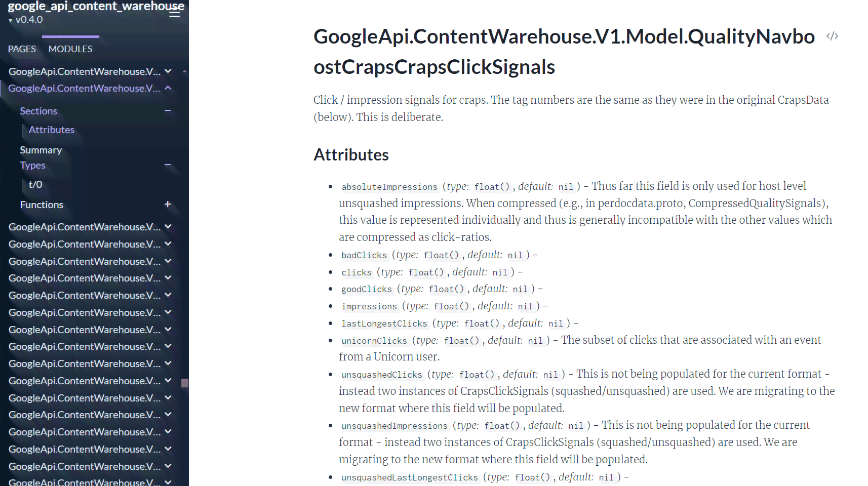Collapse the currently open module chevron
The image size is (868, 486).
tap(168, 88)
